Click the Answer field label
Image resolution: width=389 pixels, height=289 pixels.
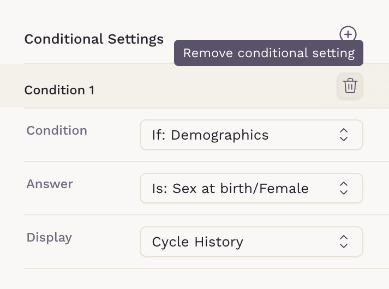point(50,184)
